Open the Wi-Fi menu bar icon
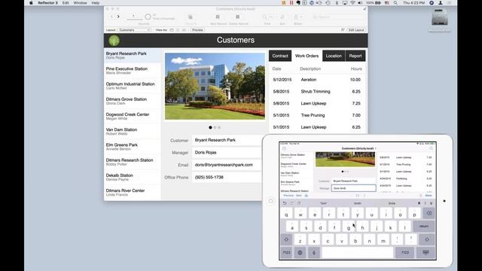Screen dimensions: 482x271 pos(352,3)
